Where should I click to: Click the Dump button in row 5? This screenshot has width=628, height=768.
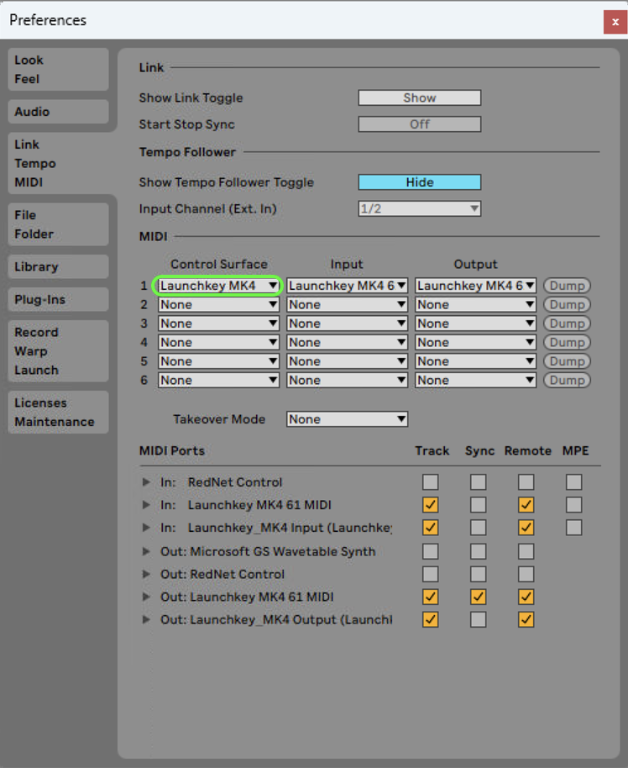(x=567, y=361)
